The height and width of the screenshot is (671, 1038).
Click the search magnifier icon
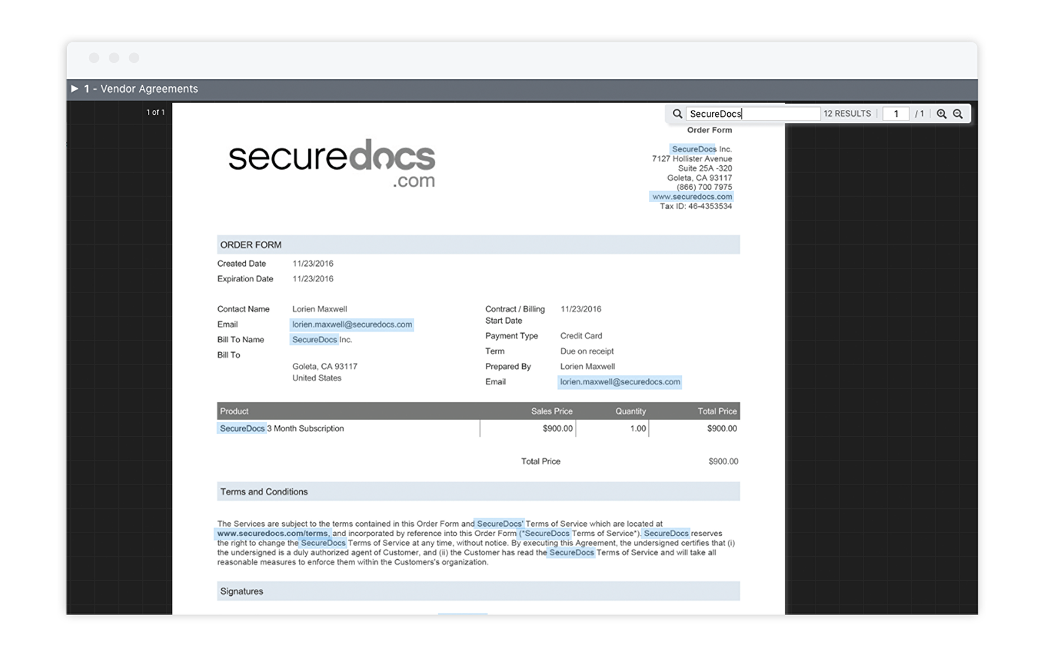pyautogui.click(x=677, y=114)
